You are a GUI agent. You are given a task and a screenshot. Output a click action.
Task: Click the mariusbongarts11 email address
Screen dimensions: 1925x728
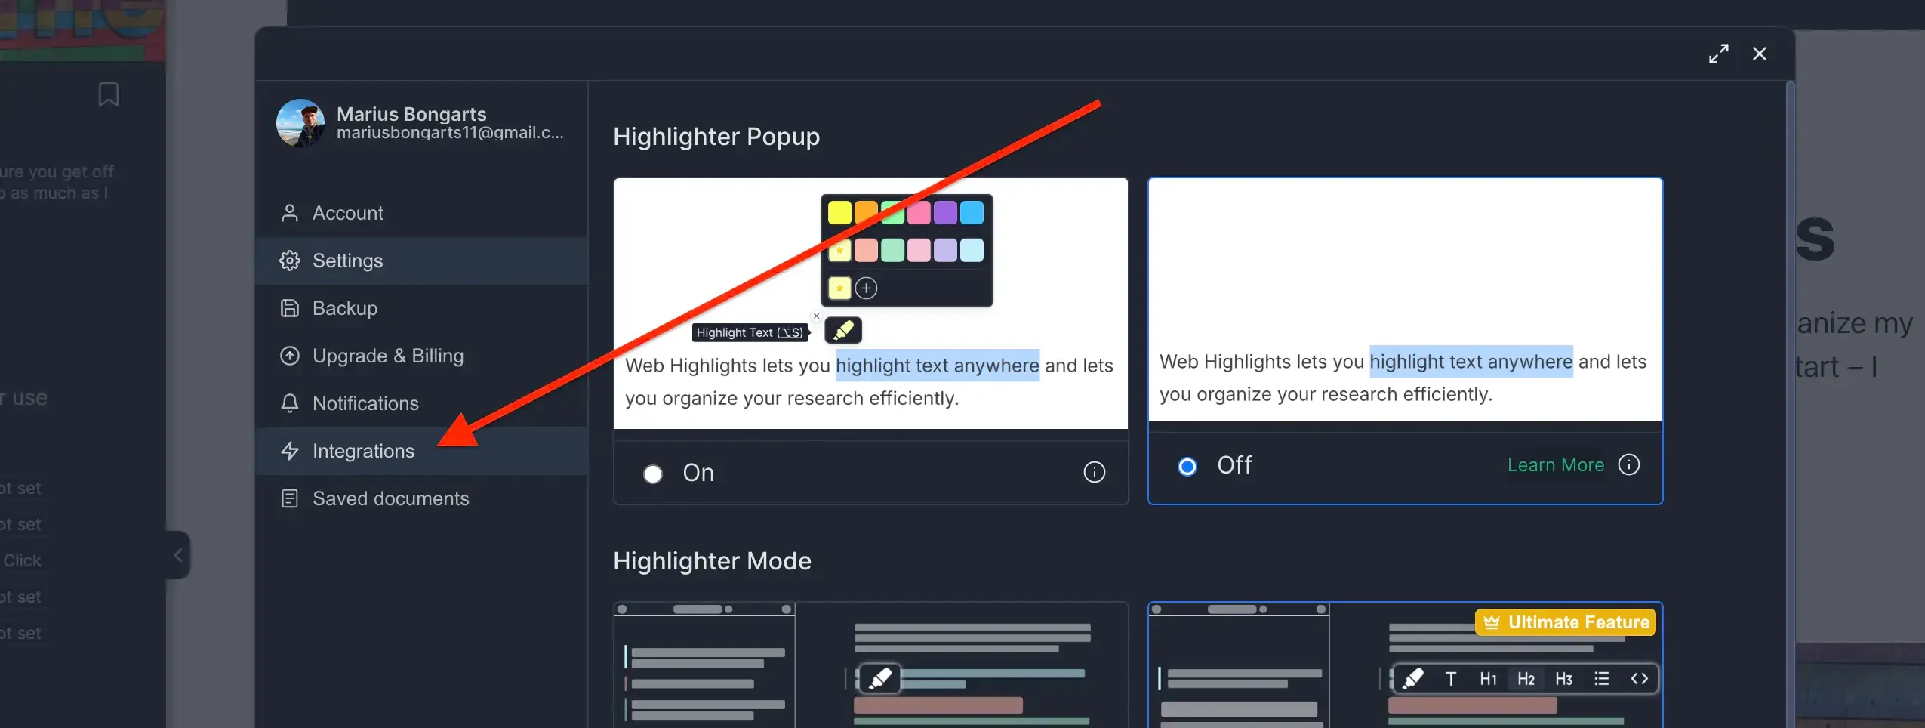[450, 133]
